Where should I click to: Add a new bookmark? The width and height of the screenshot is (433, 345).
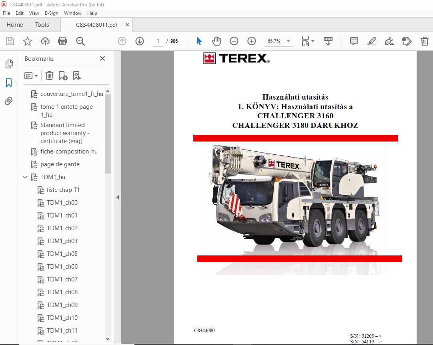pyautogui.click(x=63, y=76)
